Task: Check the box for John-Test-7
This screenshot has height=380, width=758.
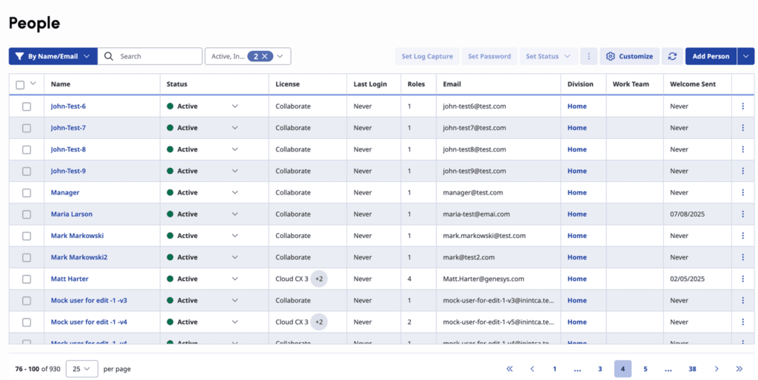Action: point(27,128)
